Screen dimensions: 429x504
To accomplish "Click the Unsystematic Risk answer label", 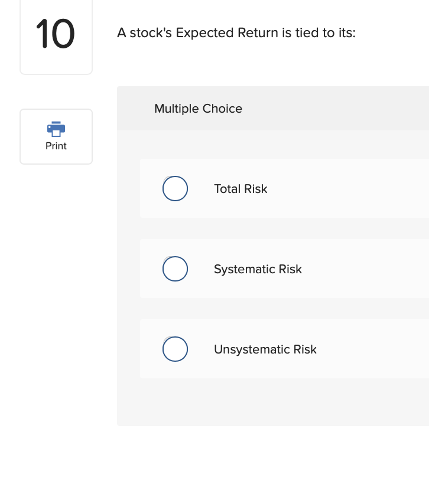I will (x=265, y=349).
